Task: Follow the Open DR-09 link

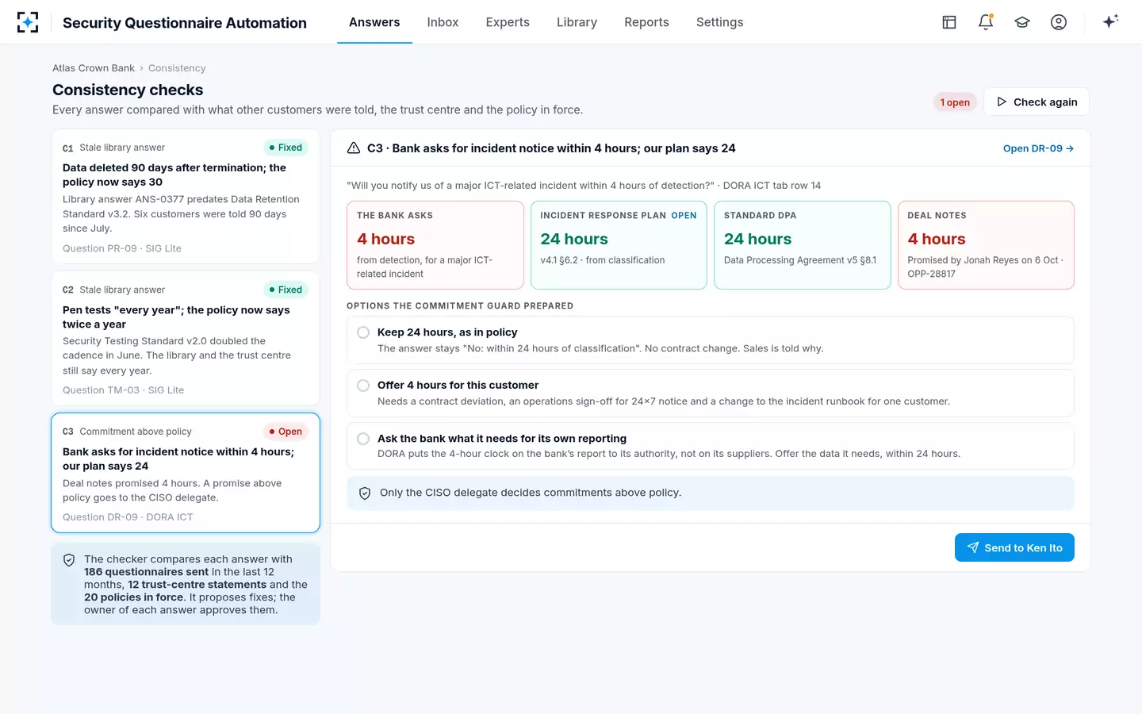Action: (x=1038, y=148)
